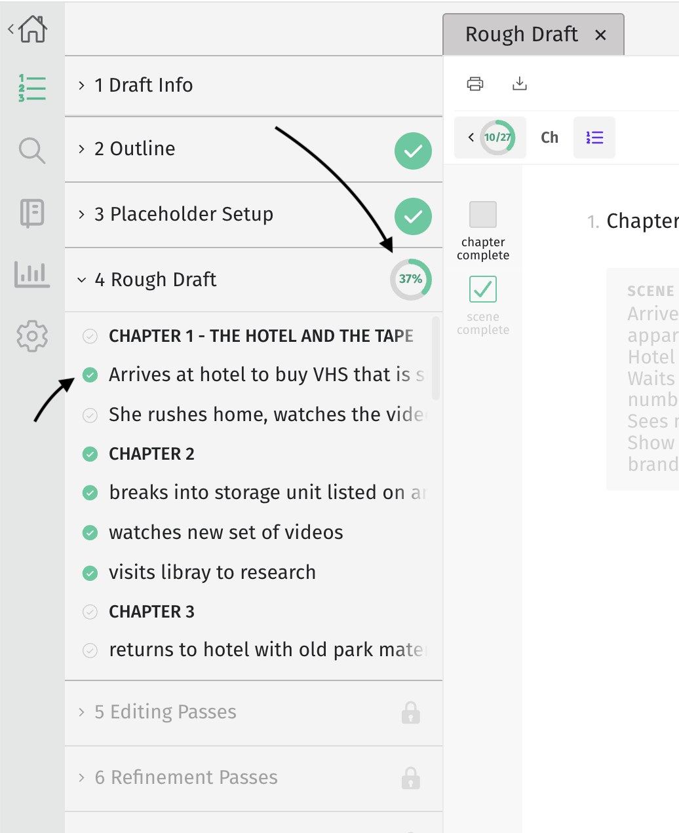Click the Placeholder Setup green checkmark

point(413,216)
